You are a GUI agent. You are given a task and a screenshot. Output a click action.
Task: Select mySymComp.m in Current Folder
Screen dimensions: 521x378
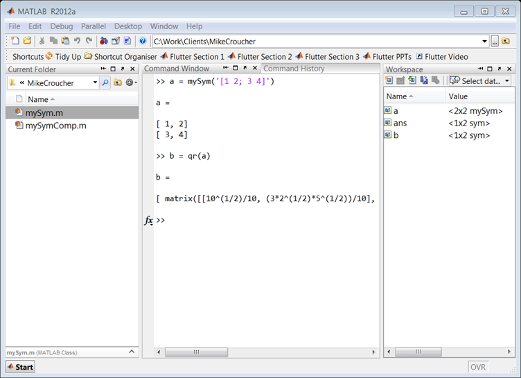point(55,126)
